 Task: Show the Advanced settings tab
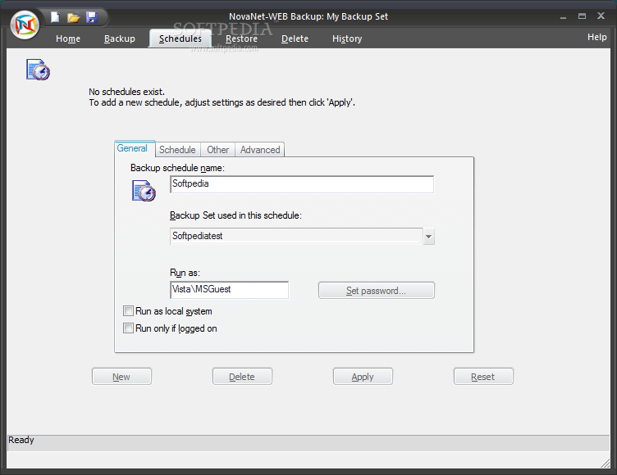pyautogui.click(x=260, y=150)
